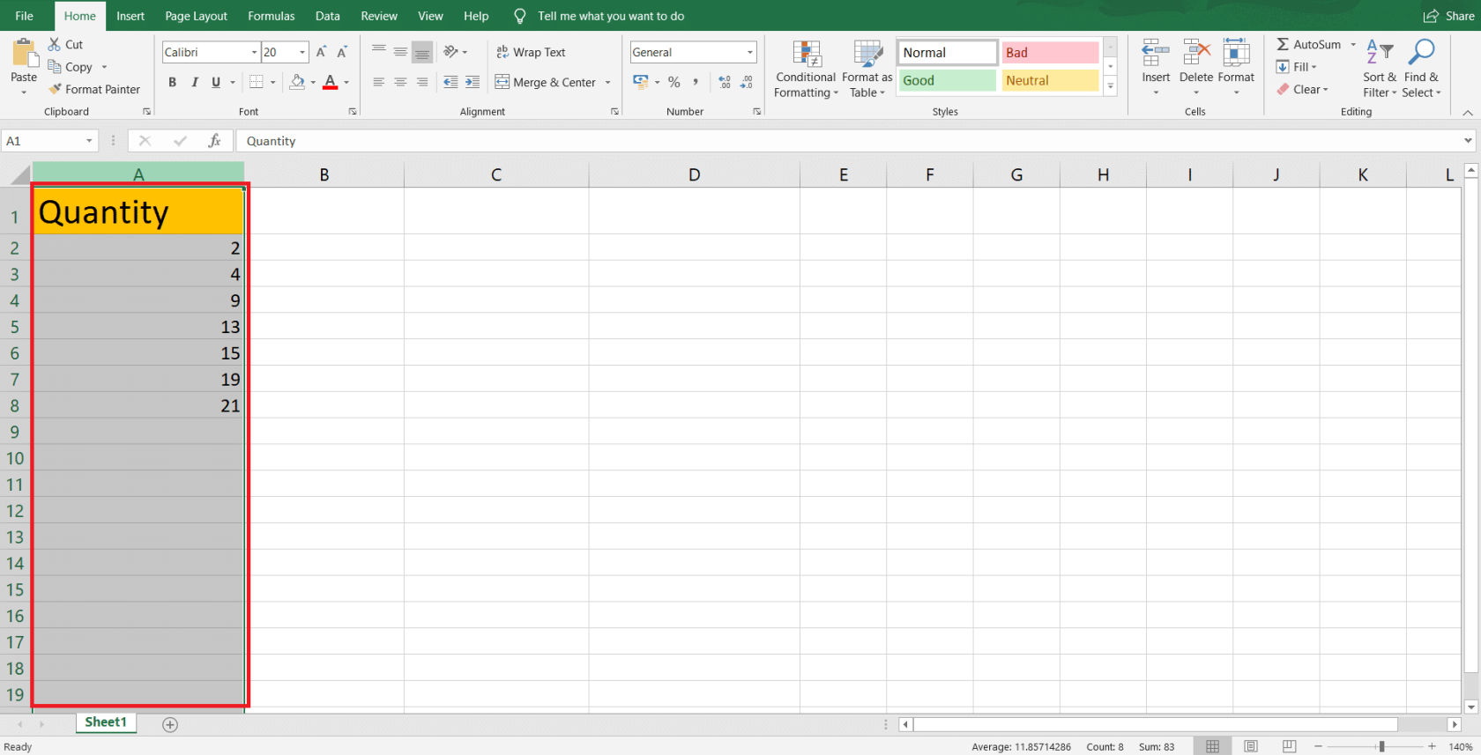Image resolution: width=1481 pixels, height=755 pixels.
Task: Open Conditional Formatting menu
Action: pyautogui.click(x=806, y=69)
